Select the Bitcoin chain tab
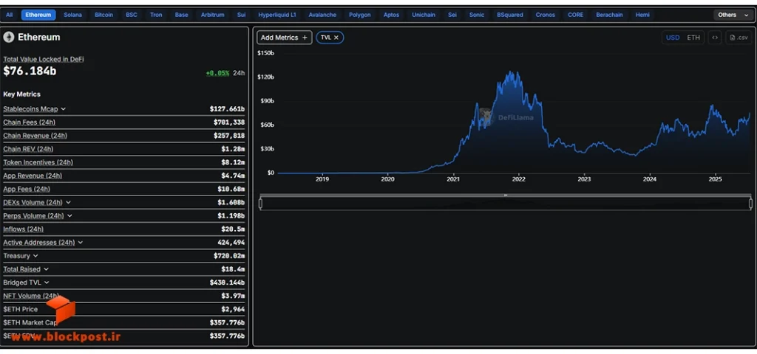 (x=103, y=15)
